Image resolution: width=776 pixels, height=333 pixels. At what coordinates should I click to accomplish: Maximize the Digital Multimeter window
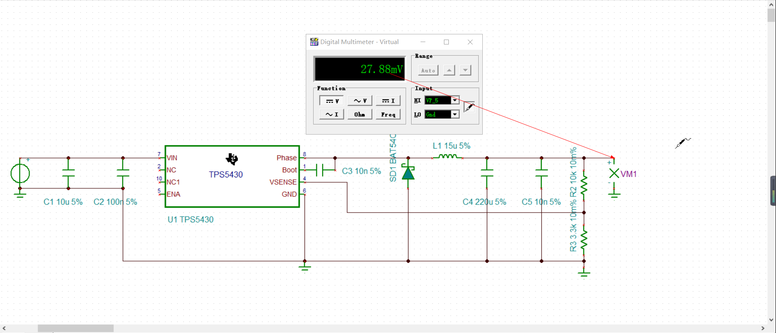coord(446,42)
